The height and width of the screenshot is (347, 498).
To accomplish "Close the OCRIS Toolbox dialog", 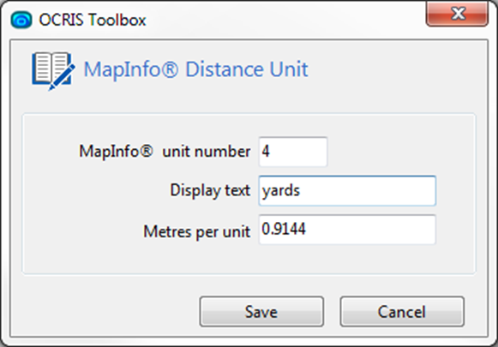I will [x=457, y=14].
